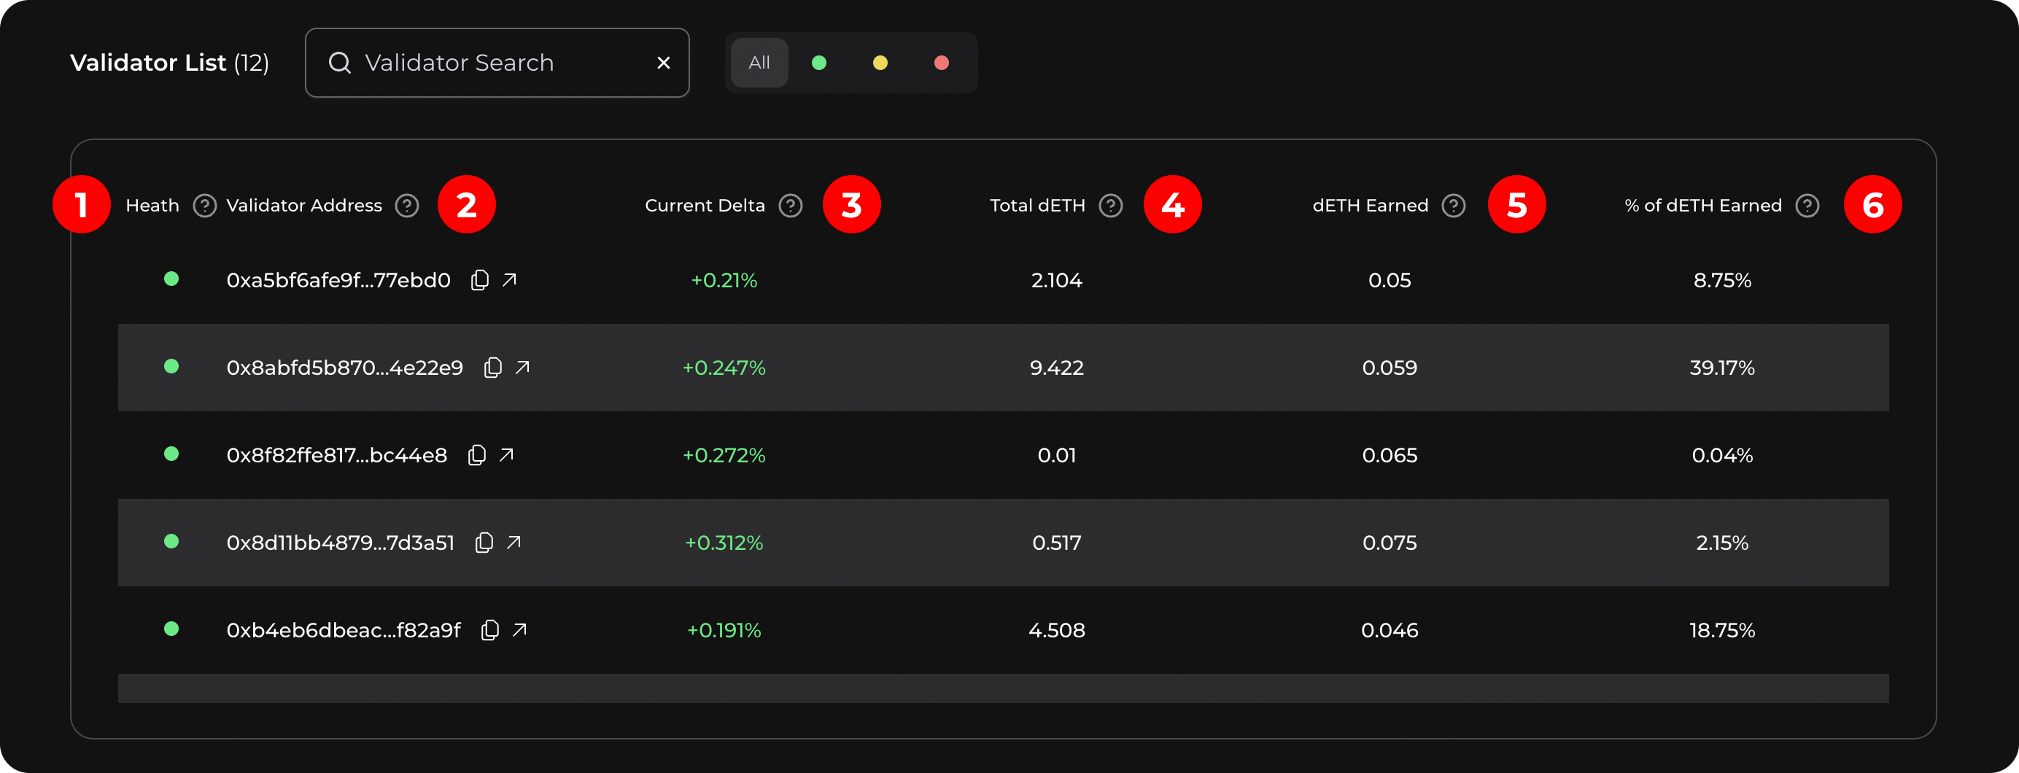This screenshot has width=2019, height=773.
Task: Click the Validator Address column header
Action: click(x=304, y=206)
